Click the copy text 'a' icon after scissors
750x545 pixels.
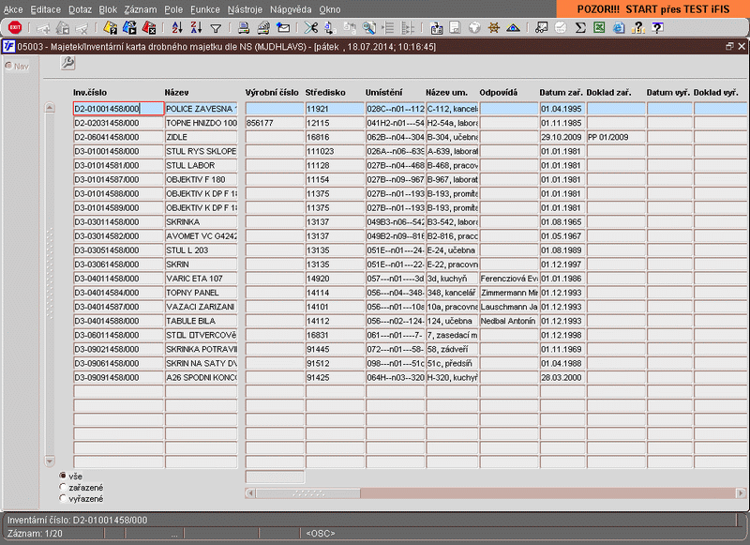pyautogui.click(x=330, y=28)
